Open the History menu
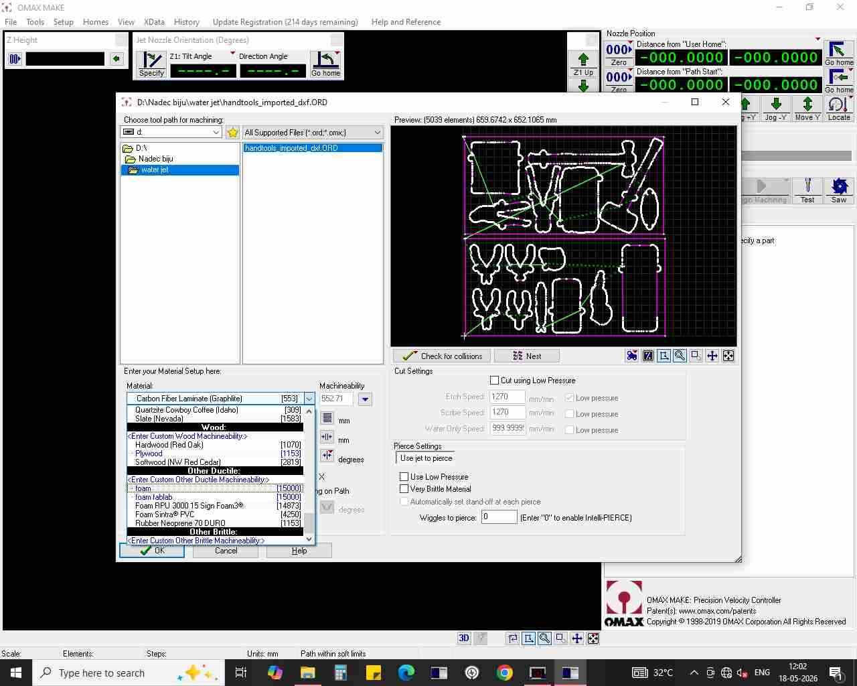 [x=187, y=22]
